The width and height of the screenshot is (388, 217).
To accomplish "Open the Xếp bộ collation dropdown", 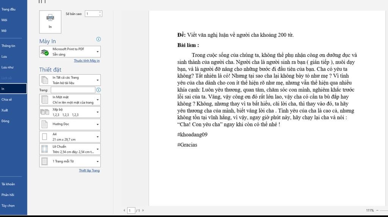I will [x=70, y=112].
